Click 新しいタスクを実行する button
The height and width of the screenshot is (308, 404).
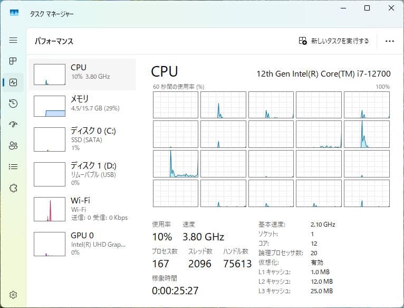click(x=334, y=41)
